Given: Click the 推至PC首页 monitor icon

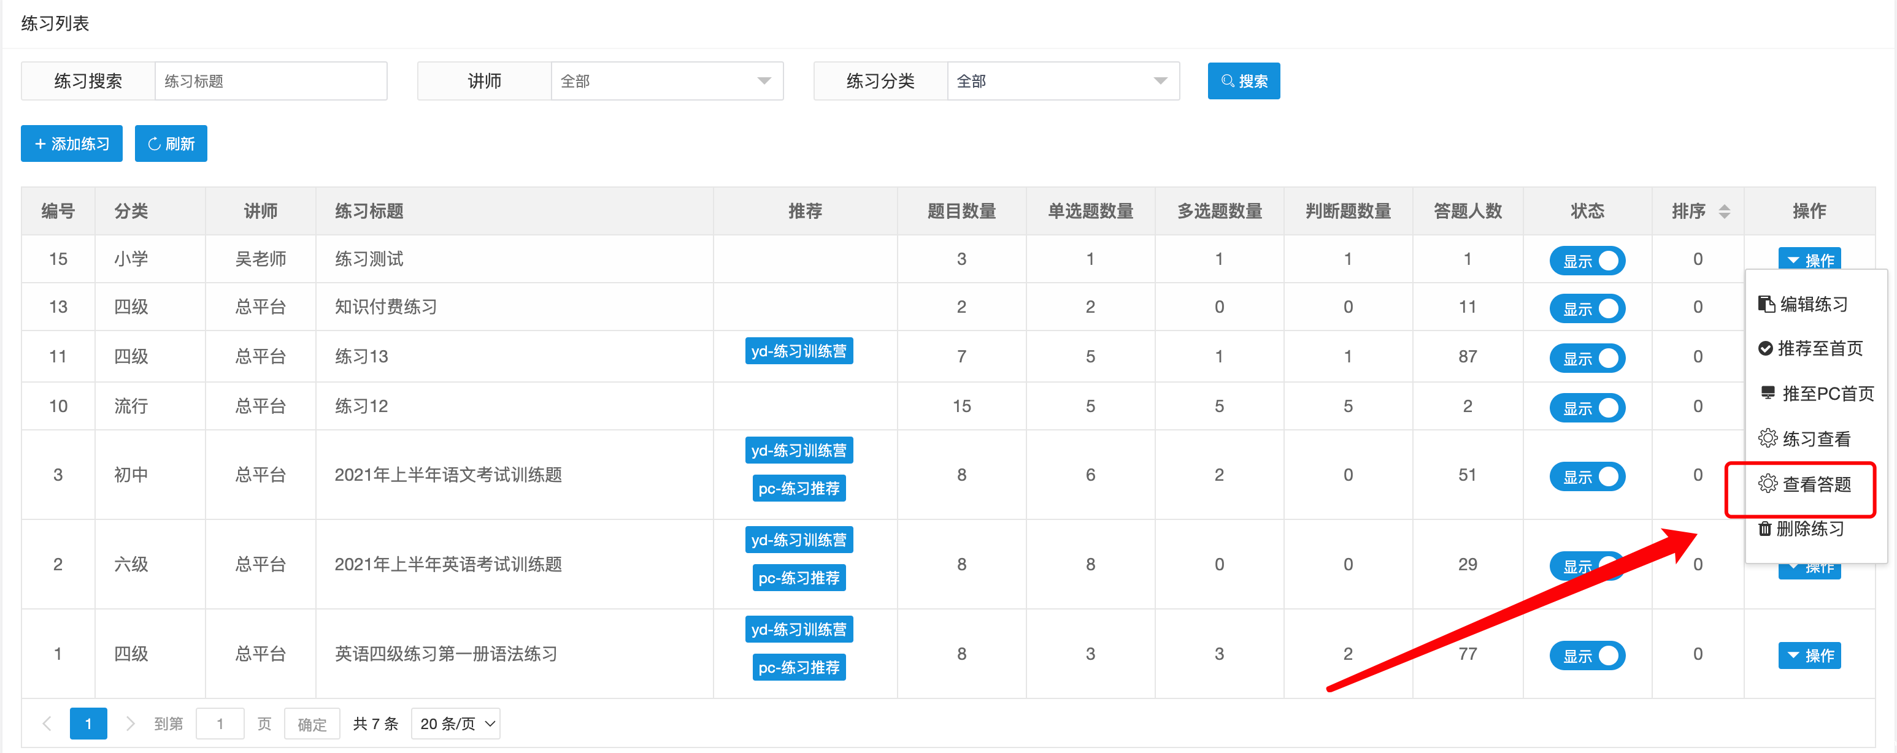Looking at the screenshot, I should pyautogui.click(x=1768, y=393).
